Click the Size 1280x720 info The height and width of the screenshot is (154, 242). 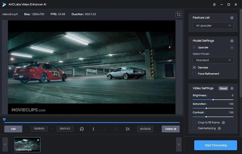[x=34, y=14]
